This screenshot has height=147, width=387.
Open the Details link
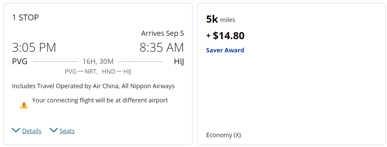pyautogui.click(x=32, y=131)
